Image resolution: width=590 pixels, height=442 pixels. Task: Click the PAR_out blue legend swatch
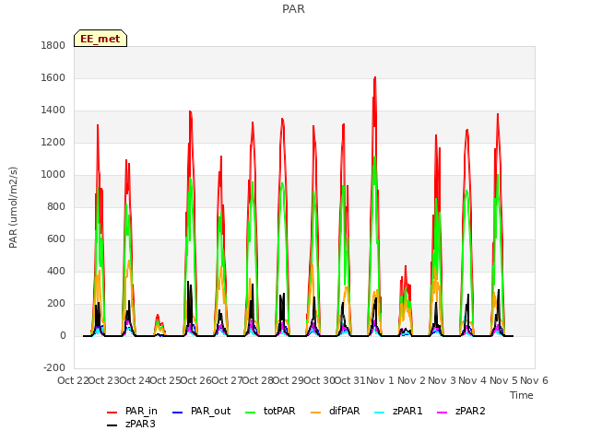coord(177,413)
